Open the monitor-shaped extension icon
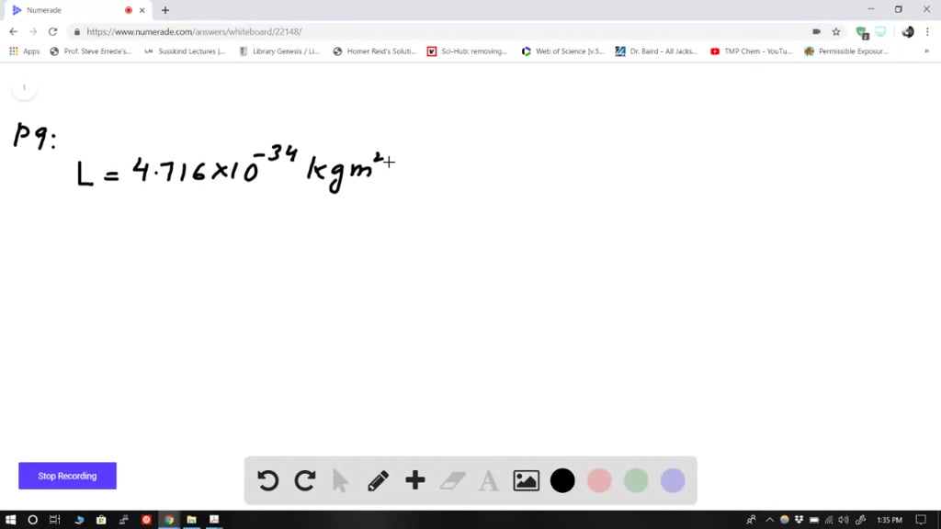Image resolution: width=941 pixels, height=529 pixels. (x=880, y=32)
